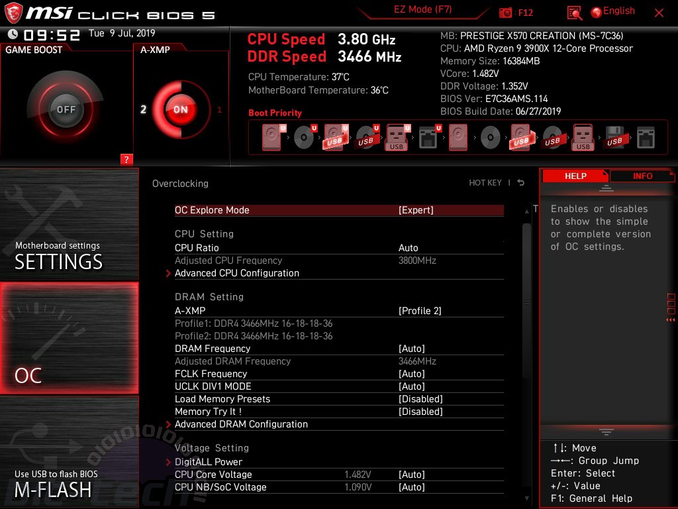Switch to the HELP tab

click(x=575, y=176)
